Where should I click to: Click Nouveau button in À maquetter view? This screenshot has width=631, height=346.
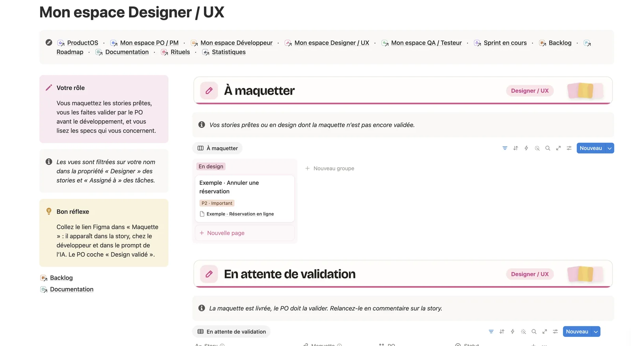coord(591,148)
